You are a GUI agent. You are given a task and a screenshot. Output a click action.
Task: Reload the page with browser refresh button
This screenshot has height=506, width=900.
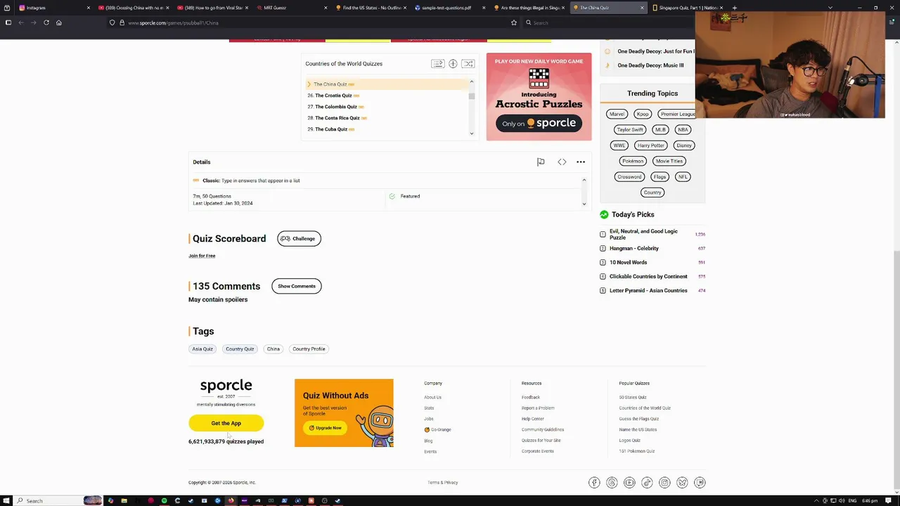click(x=46, y=22)
